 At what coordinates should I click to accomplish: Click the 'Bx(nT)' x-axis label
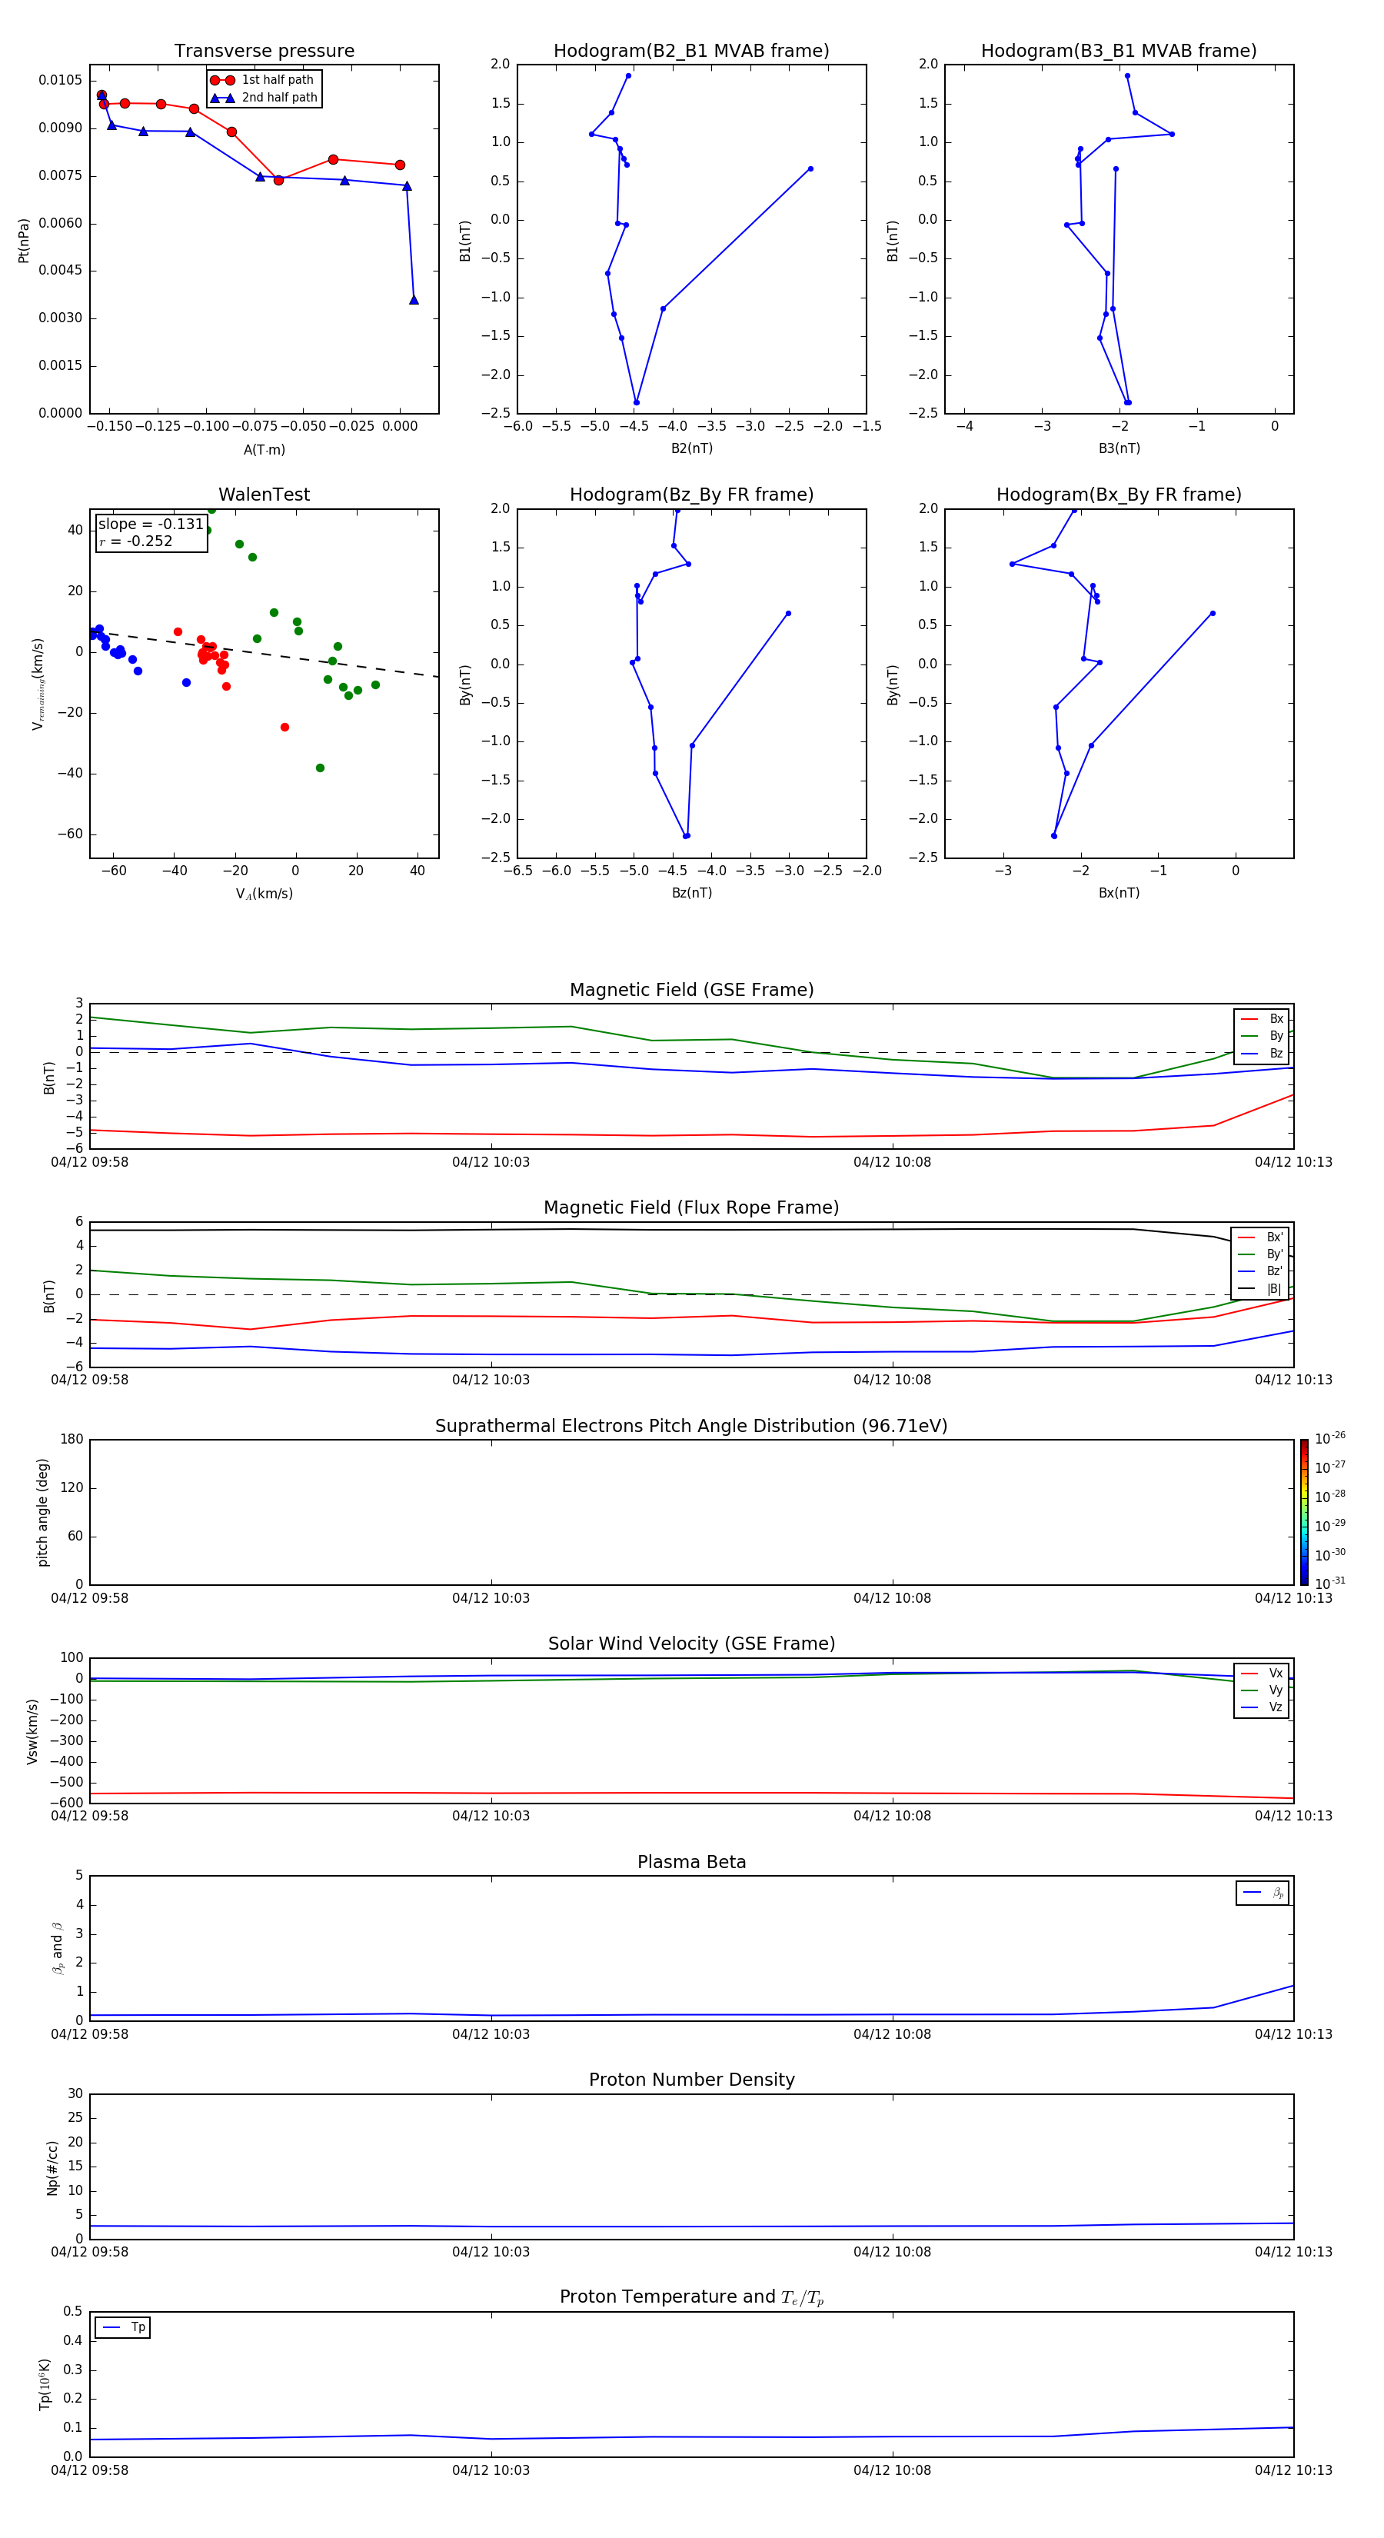(1119, 893)
